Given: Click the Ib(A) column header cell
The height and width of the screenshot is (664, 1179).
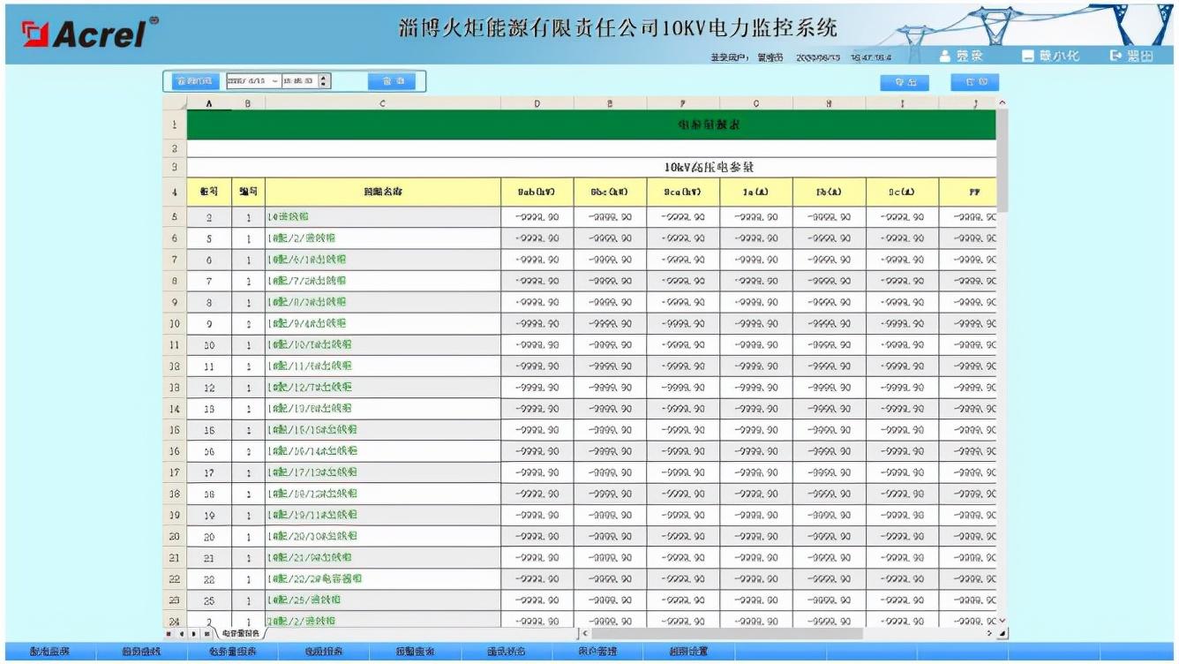Looking at the screenshot, I should pos(830,191).
